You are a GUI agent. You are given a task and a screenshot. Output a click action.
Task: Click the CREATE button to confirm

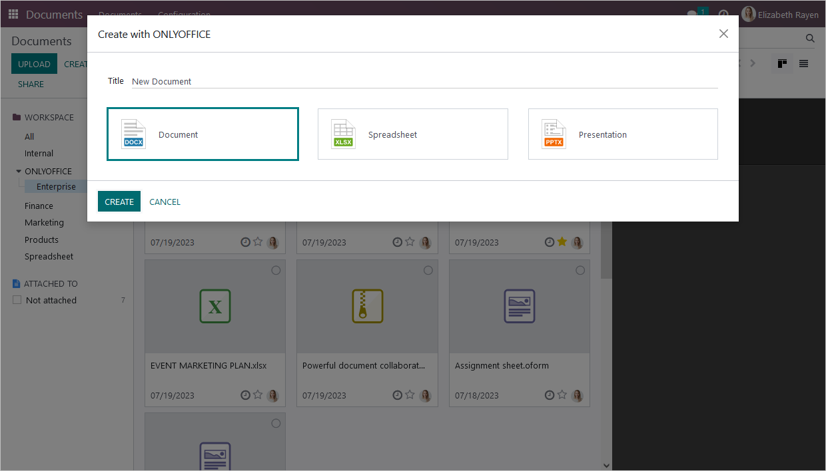[x=119, y=201]
